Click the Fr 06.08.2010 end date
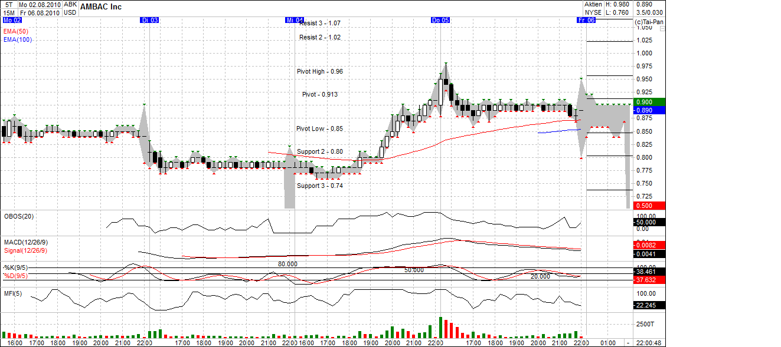 [x=39, y=12]
